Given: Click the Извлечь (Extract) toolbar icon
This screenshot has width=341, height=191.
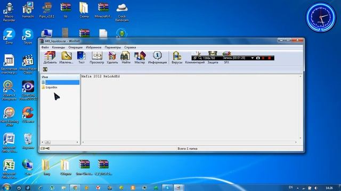Looking at the screenshot, I should [66, 58].
